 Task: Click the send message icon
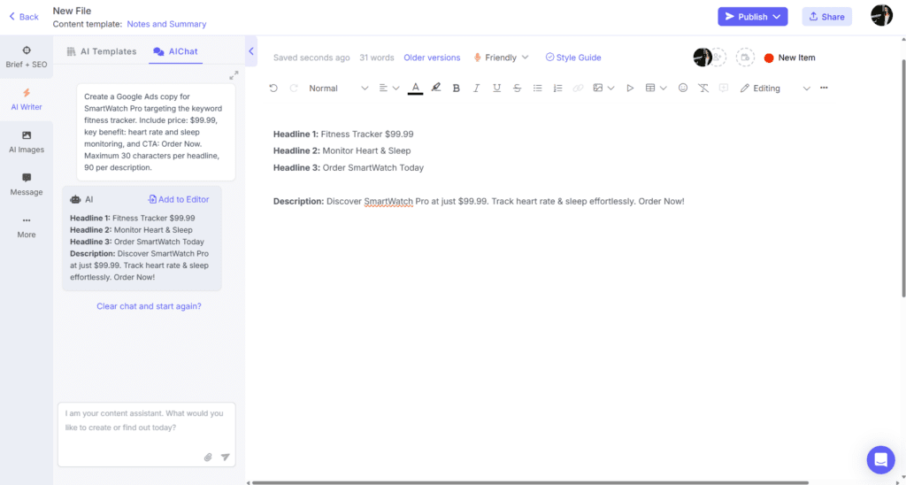226,458
